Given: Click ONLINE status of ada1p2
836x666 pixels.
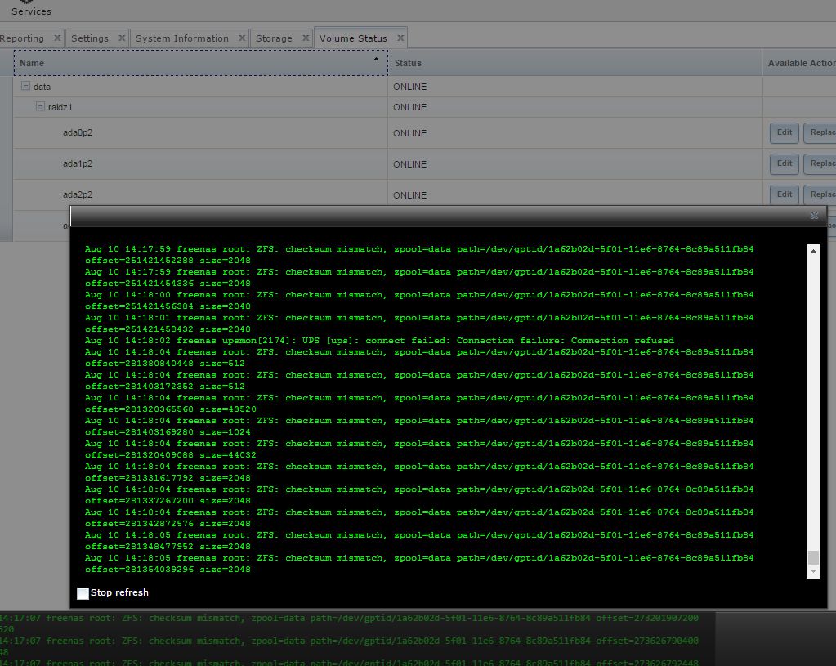Looking at the screenshot, I should tap(409, 164).
